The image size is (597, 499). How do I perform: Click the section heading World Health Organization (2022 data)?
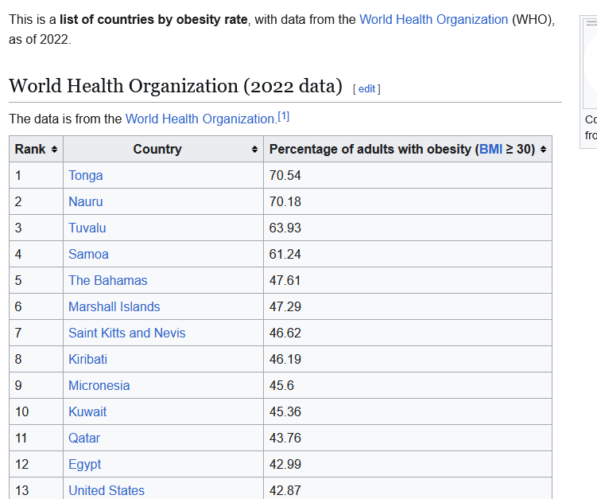click(x=176, y=86)
